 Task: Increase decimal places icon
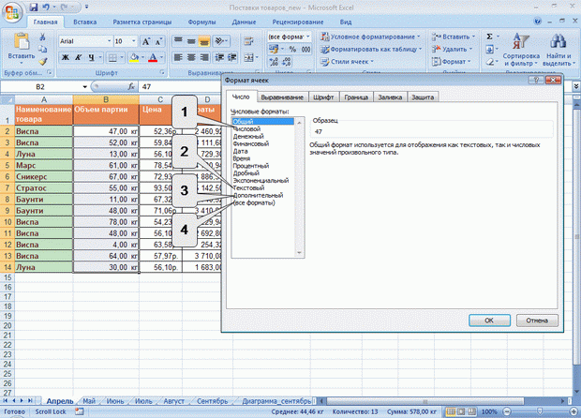click(274, 62)
